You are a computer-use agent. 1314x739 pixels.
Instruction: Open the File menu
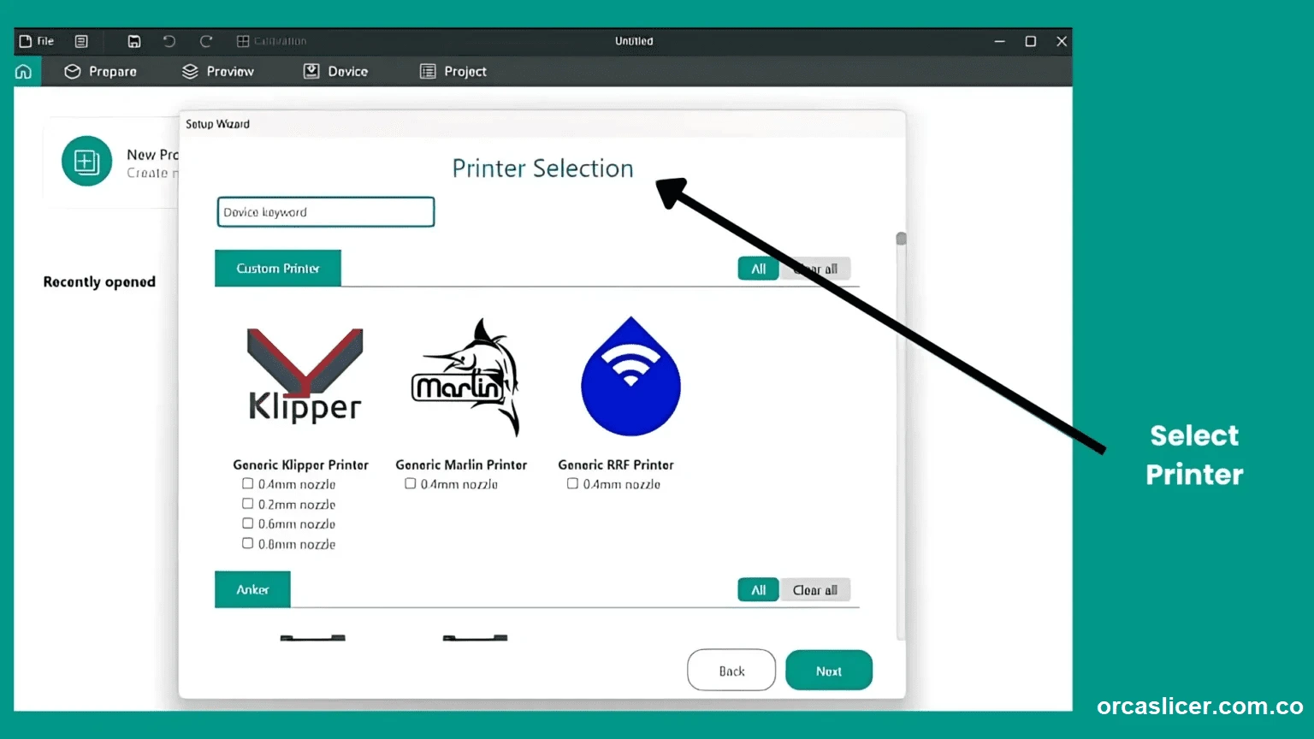tap(37, 41)
